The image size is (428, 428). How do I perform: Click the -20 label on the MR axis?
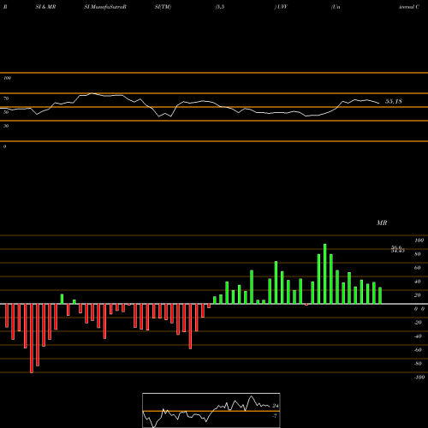pyautogui.click(x=418, y=323)
